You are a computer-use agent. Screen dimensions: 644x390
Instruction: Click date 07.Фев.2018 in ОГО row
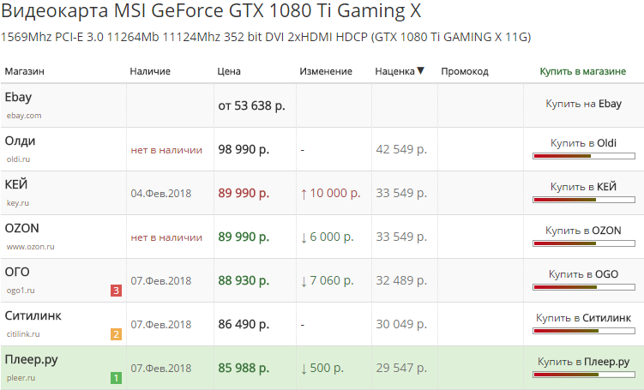point(161,281)
